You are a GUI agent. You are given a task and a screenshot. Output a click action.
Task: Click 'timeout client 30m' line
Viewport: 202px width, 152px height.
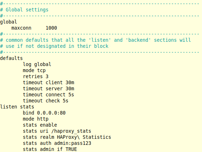point(48,82)
